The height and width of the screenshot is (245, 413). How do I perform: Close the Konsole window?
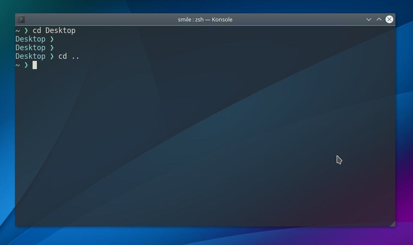389,19
